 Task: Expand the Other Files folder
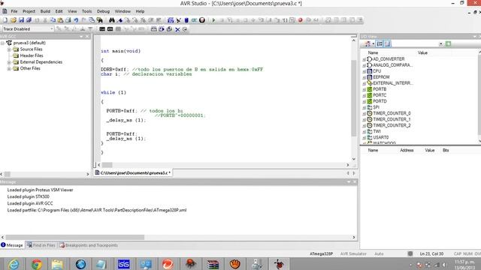coord(9,68)
